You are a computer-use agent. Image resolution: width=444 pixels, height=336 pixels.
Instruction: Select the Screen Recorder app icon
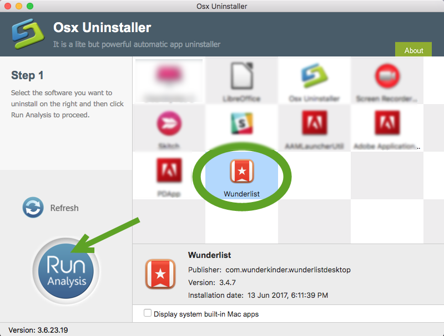coord(387,80)
